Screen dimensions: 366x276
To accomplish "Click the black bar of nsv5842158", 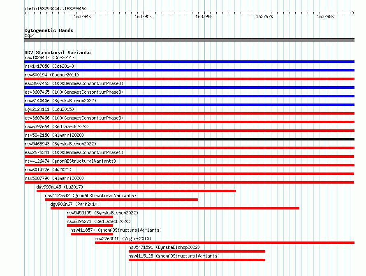I will 189,139.
